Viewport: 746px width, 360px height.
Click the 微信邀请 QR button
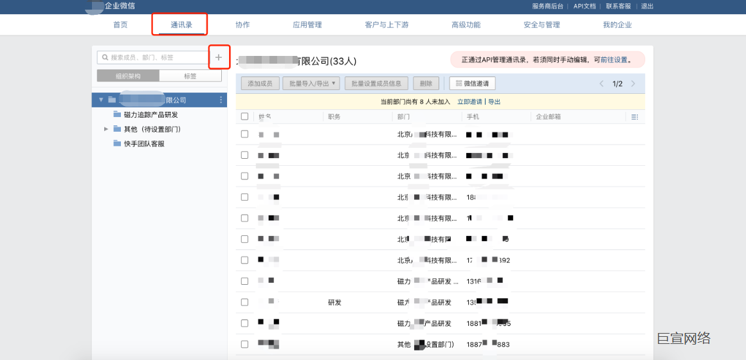tap(472, 84)
